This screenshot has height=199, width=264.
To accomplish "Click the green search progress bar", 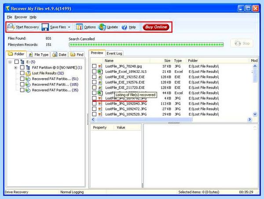I will [x=146, y=44].
